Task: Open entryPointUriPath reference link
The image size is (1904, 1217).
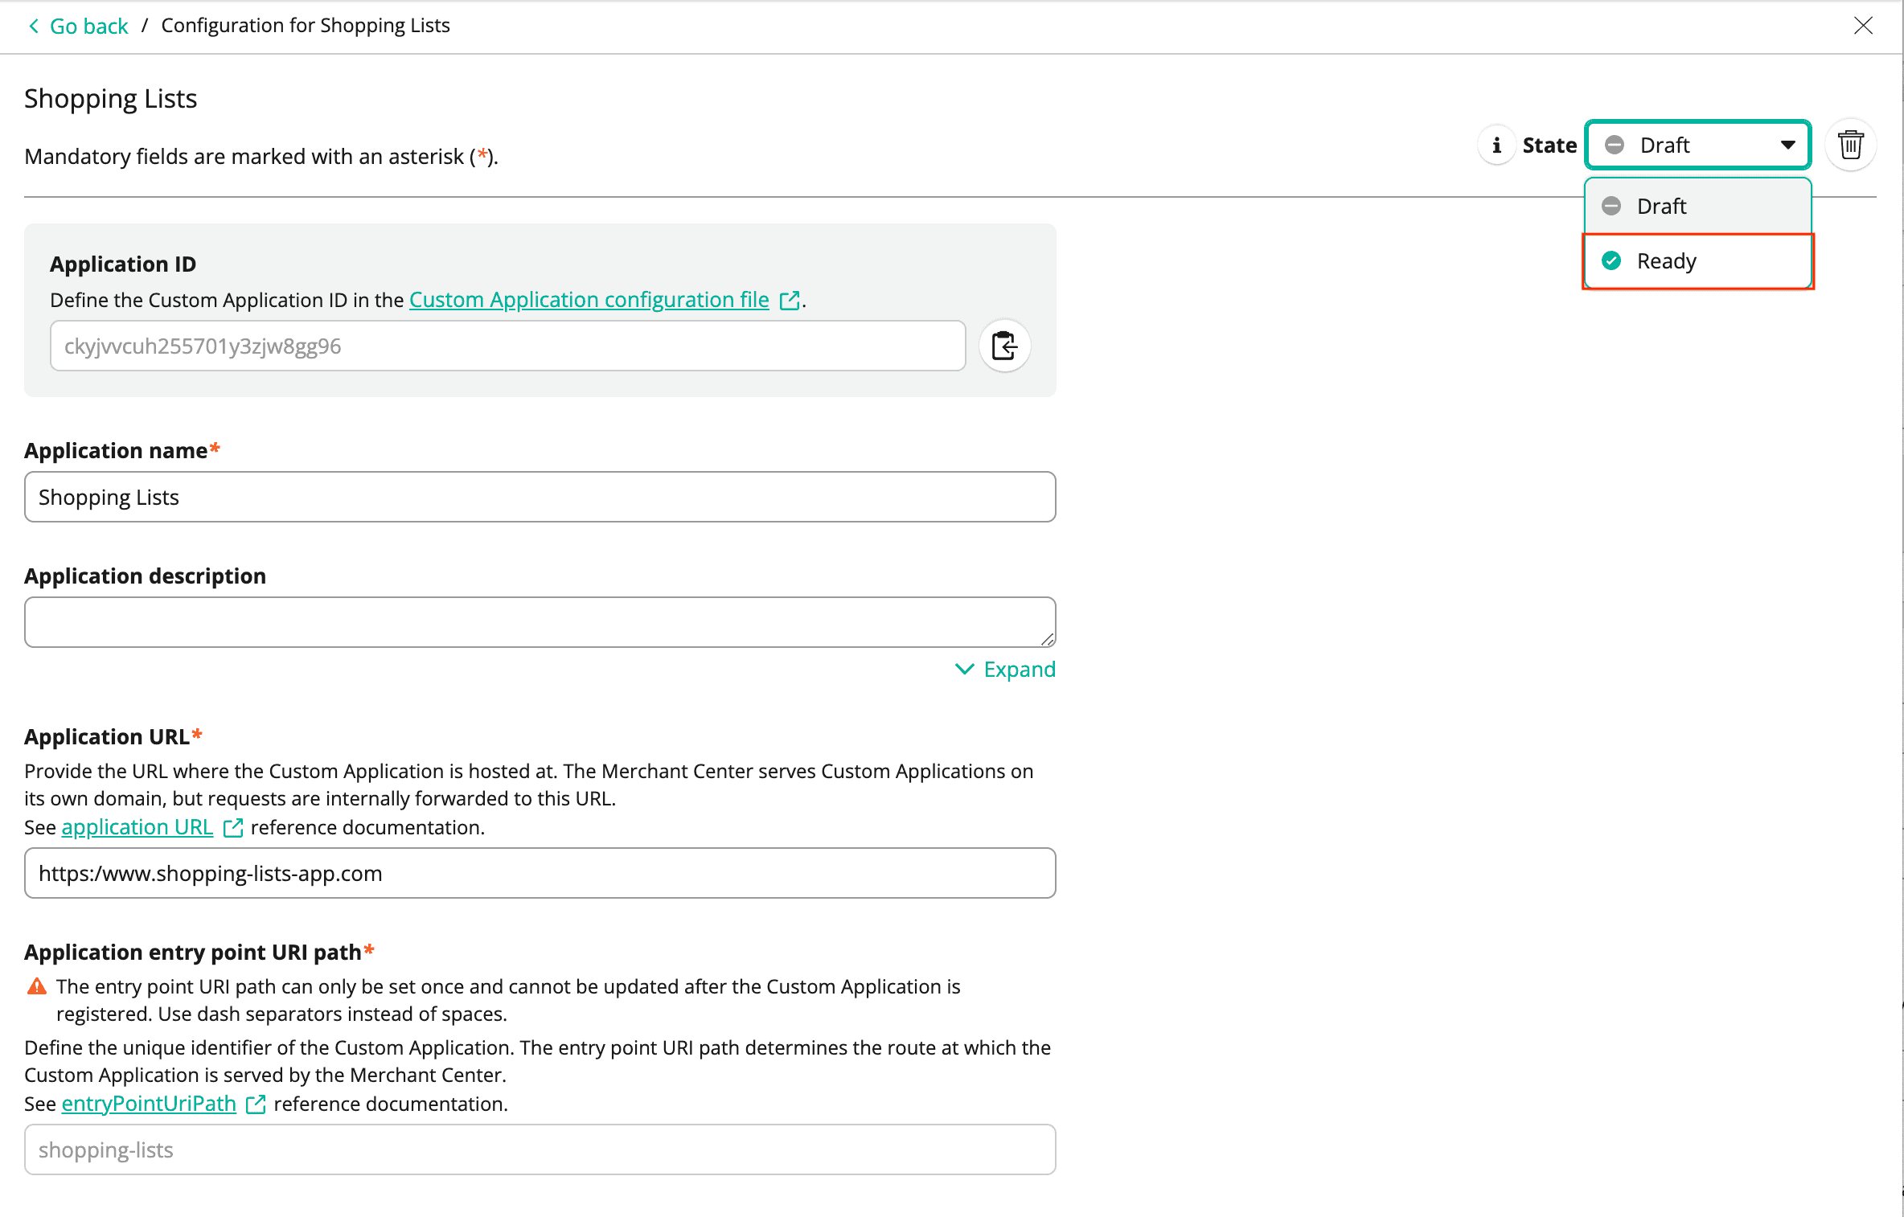Action: (x=149, y=1104)
